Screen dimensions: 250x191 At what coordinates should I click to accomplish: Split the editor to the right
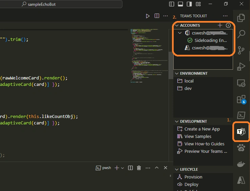point(157,16)
